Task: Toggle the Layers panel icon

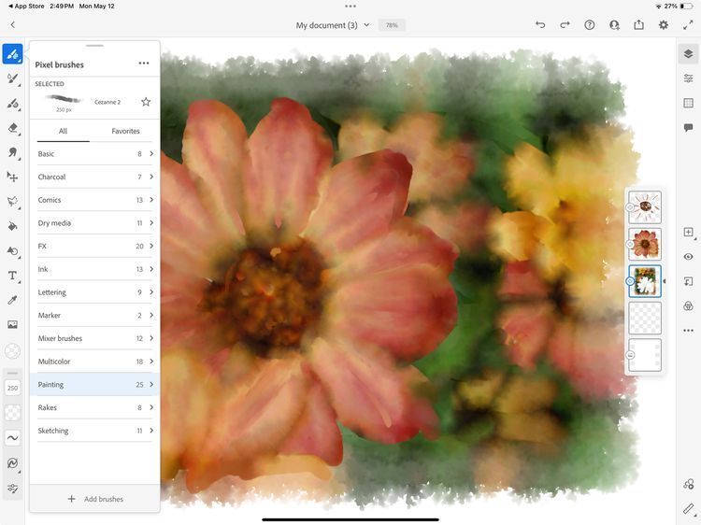Action: tap(688, 54)
